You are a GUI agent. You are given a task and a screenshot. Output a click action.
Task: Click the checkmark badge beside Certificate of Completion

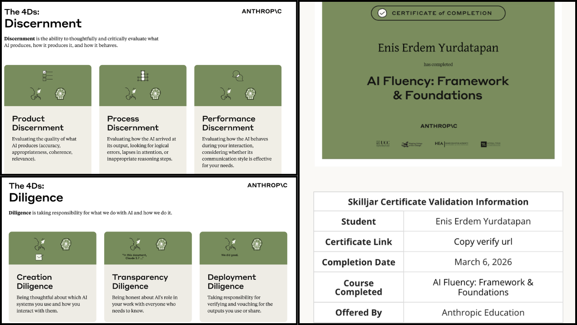[382, 13]
